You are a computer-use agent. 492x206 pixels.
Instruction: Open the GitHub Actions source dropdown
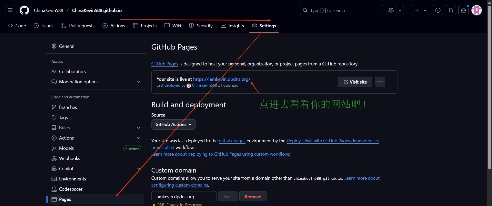pyautogui.click(x=173, y=124)
